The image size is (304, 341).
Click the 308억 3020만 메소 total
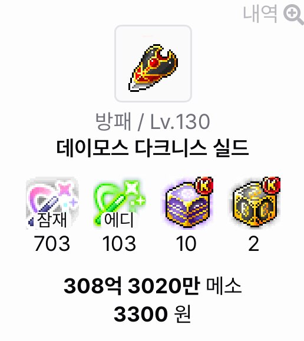153,286
